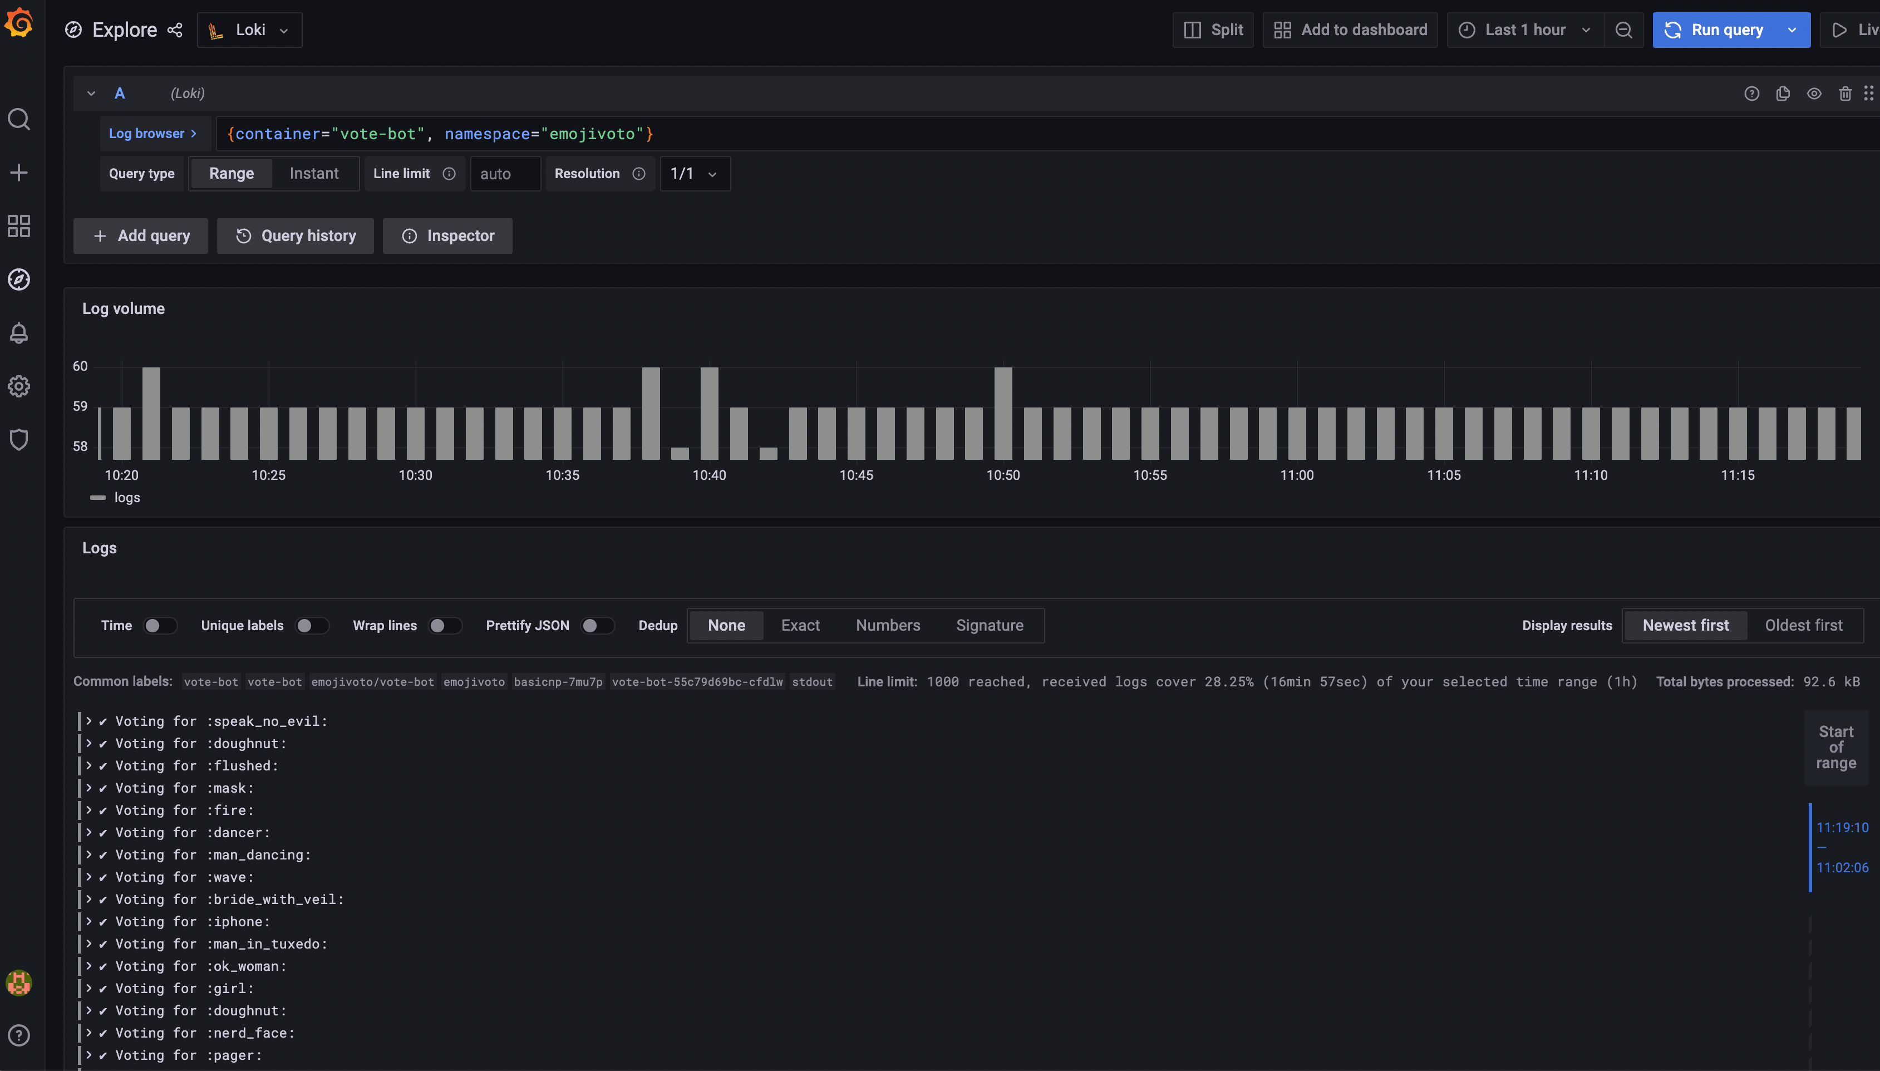The height and width of the screenshot is (1071, 1880).
Task: Click the Line limit info icon
Action: click(x=449, y=174)
